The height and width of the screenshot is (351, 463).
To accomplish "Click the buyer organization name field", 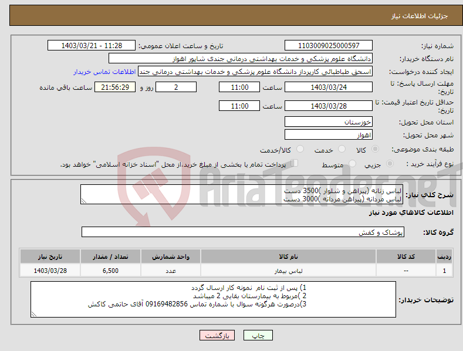I will pos(241,59).
